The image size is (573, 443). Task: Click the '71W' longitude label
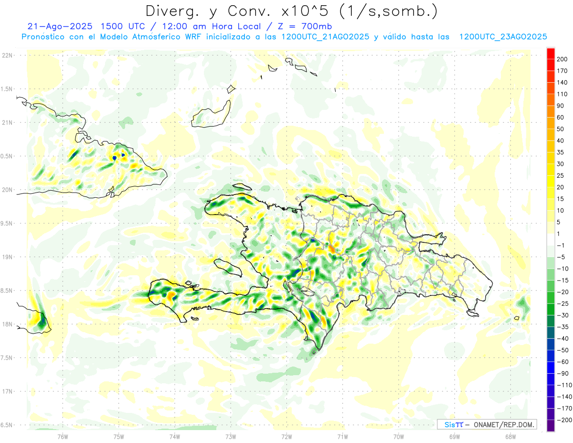[342, 436]
